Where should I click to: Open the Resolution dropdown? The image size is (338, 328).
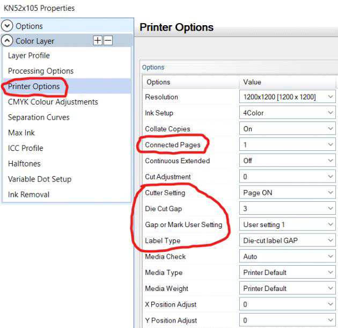point(288,97)
